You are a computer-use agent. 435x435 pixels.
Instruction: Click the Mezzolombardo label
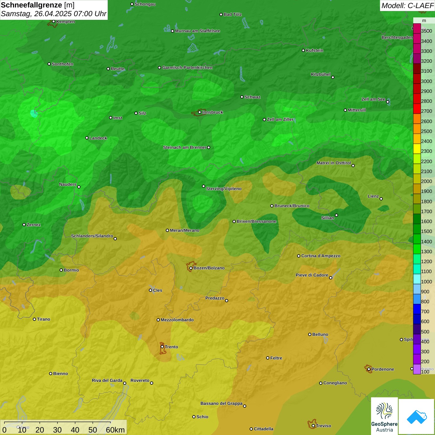177,320
